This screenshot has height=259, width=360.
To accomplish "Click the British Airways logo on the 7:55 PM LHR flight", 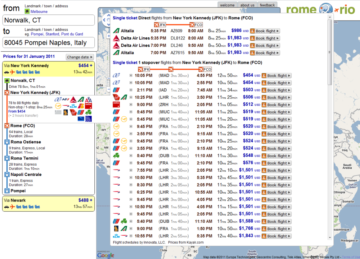I will tap(116, 170).
